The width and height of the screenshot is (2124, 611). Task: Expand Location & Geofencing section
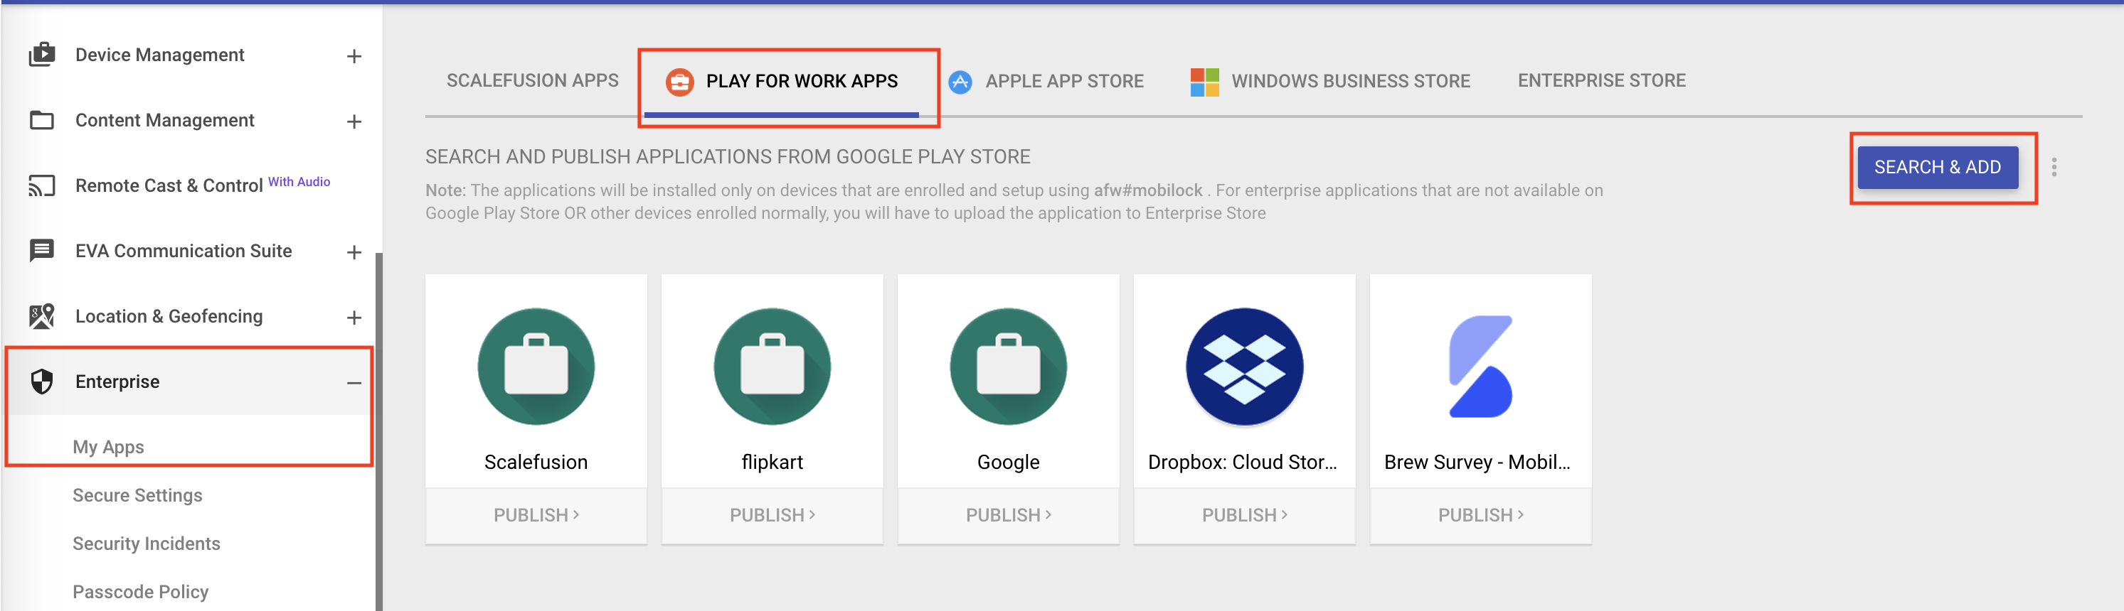354,318
